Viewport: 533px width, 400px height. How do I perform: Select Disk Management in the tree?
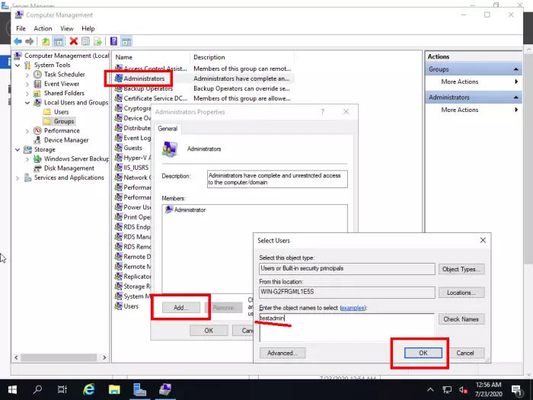pyautogui.click(x=69, y=168)
